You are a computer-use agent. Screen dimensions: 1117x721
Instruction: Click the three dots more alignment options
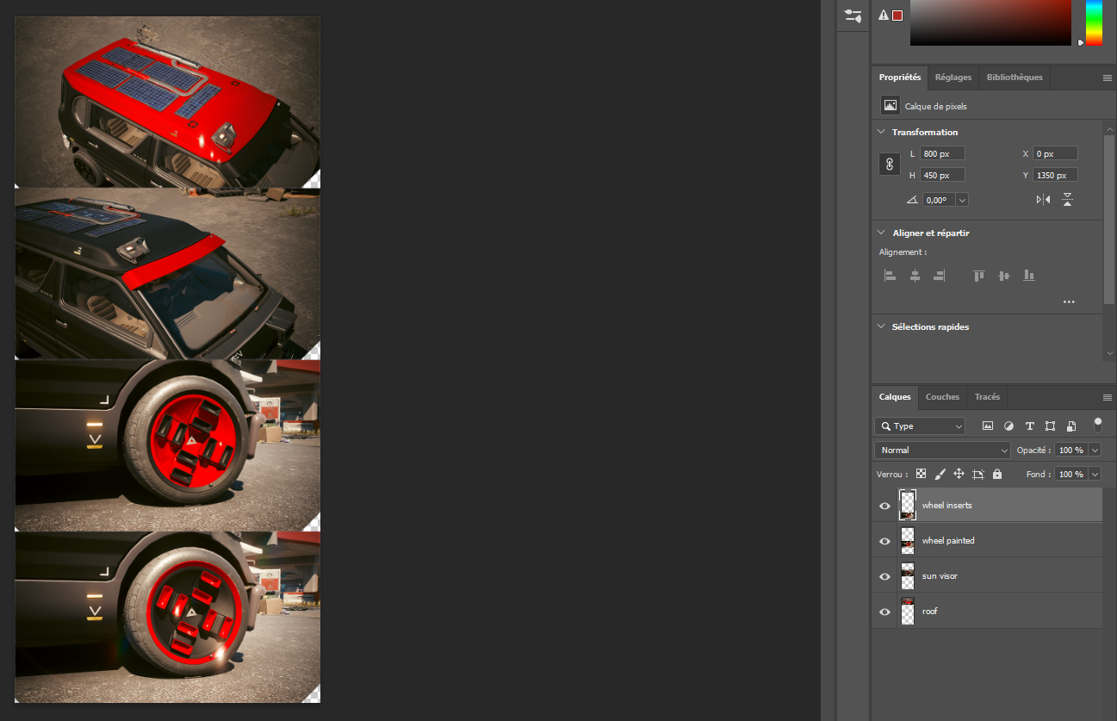(x=1069, y=302)
